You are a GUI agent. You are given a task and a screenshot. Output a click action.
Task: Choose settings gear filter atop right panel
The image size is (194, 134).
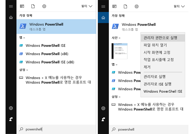pyautogui.click(x=137, y=6)
